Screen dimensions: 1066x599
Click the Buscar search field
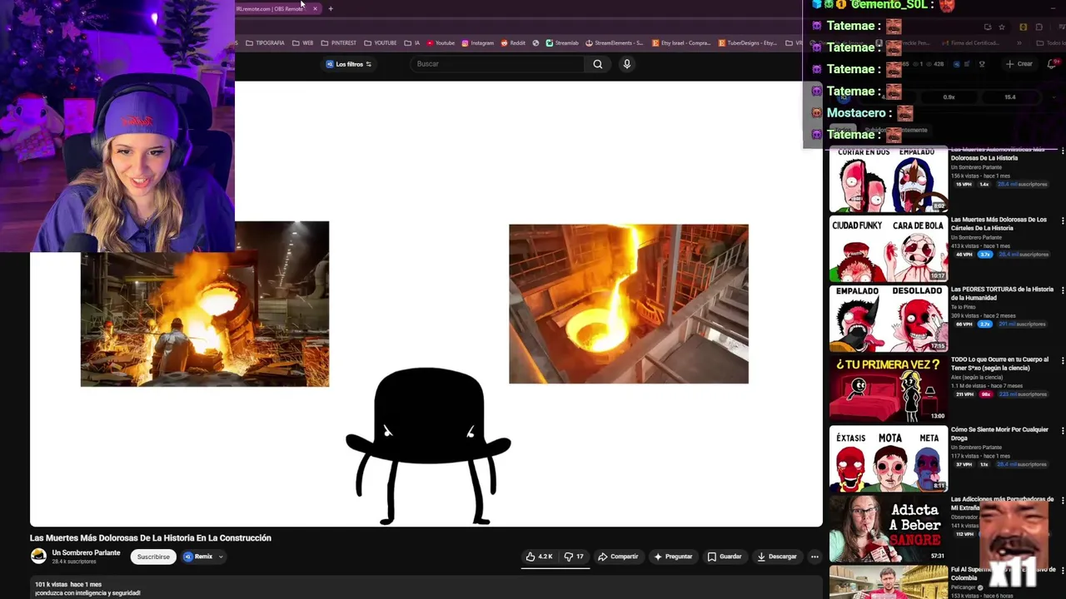497,64
